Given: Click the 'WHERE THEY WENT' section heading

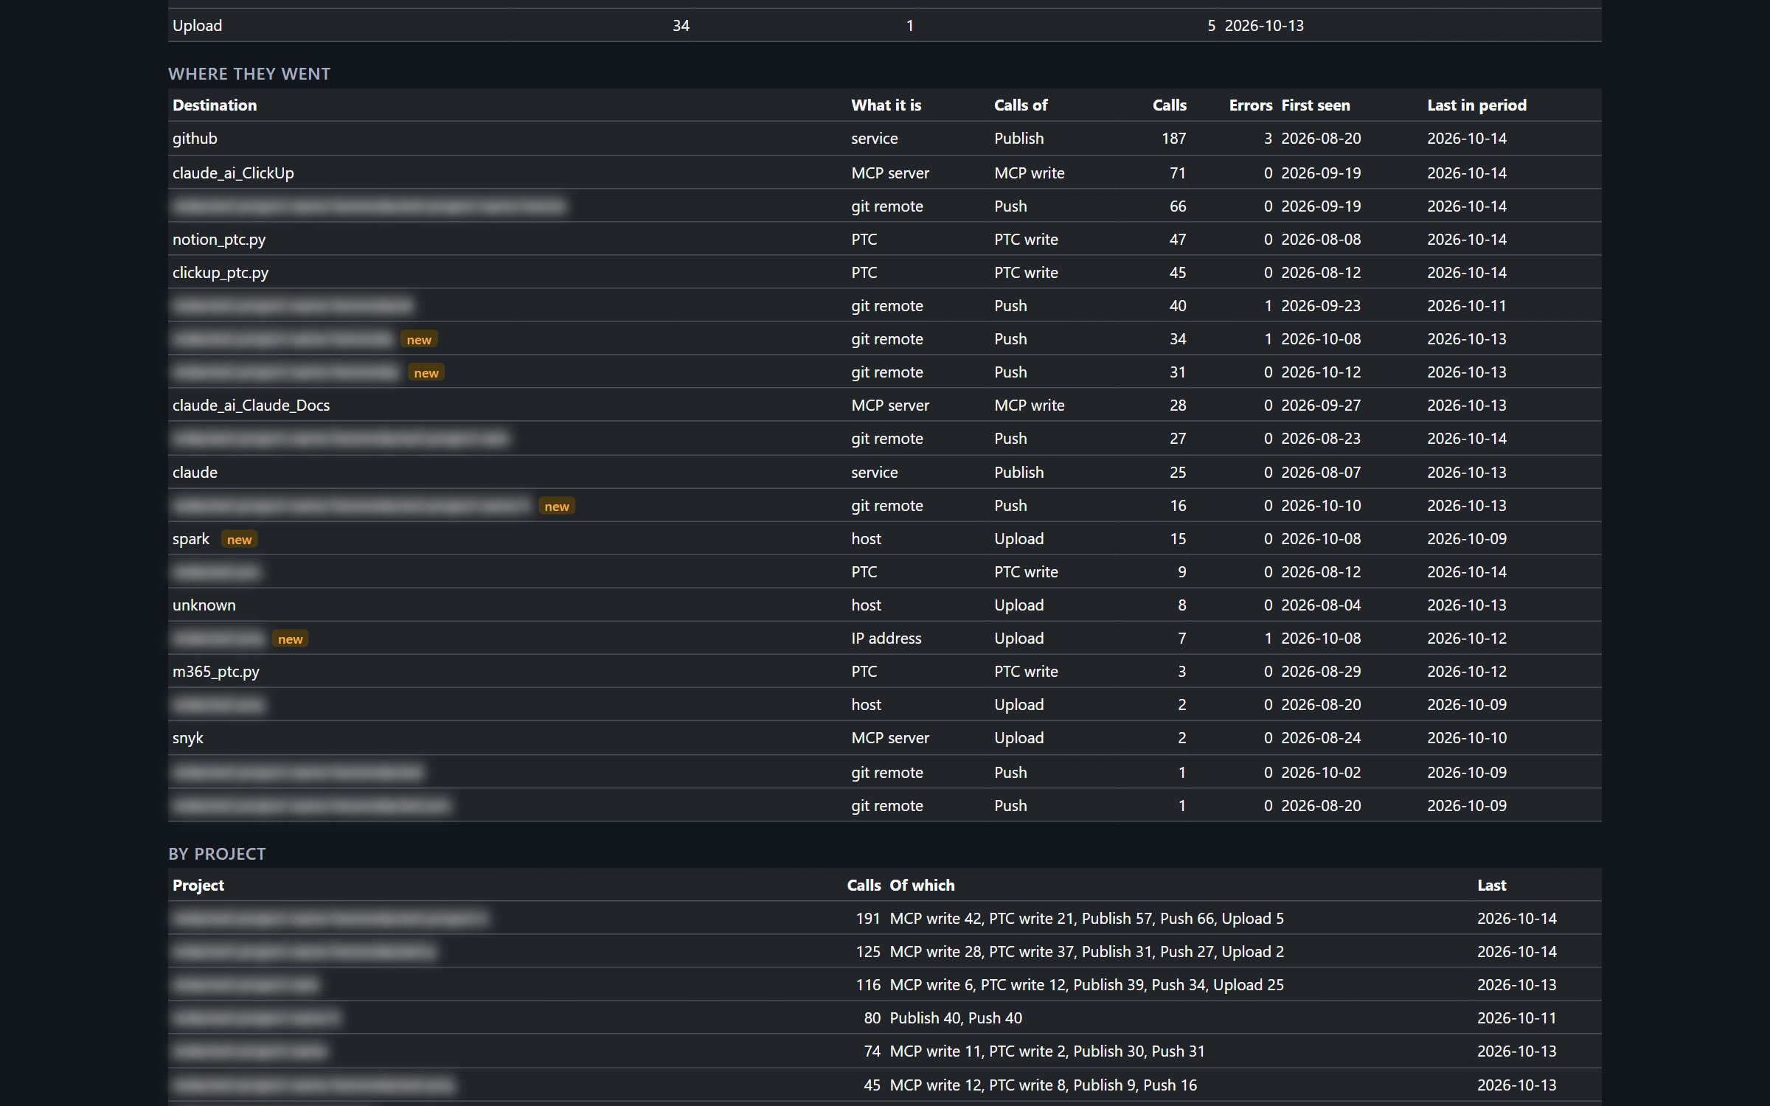Looking at the screenshot, I should point(249,74).
